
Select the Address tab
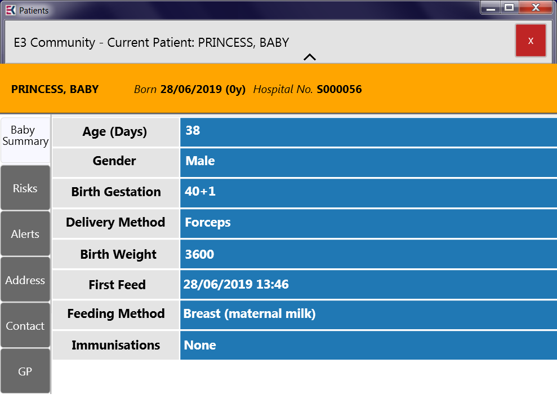[x=25, y=280]
